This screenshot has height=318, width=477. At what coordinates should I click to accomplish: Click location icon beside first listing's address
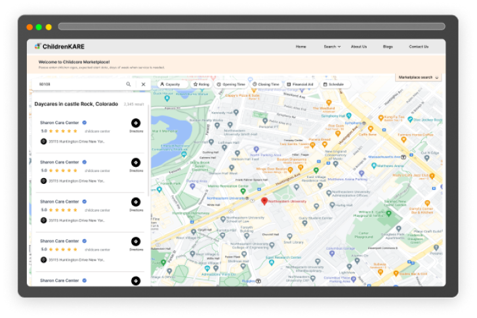click(43, 141)
